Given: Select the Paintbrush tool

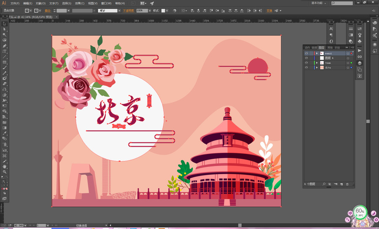Looking at the screenshot, I should [4, 68].
